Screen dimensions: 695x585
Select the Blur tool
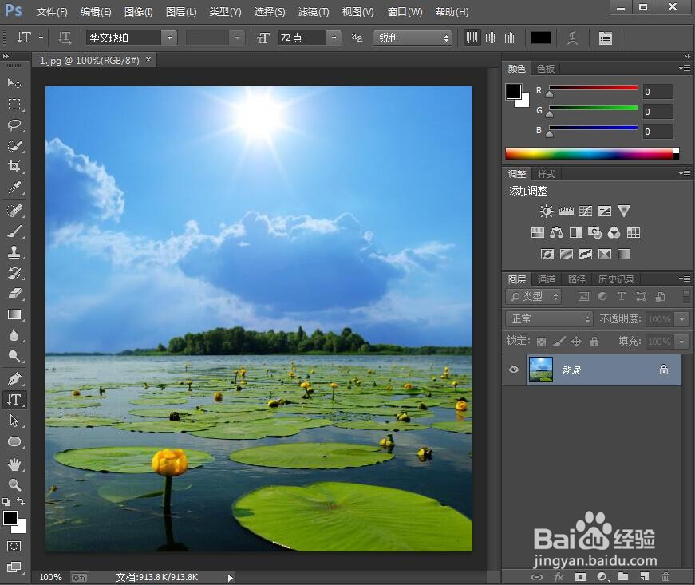tap(14, 335)
